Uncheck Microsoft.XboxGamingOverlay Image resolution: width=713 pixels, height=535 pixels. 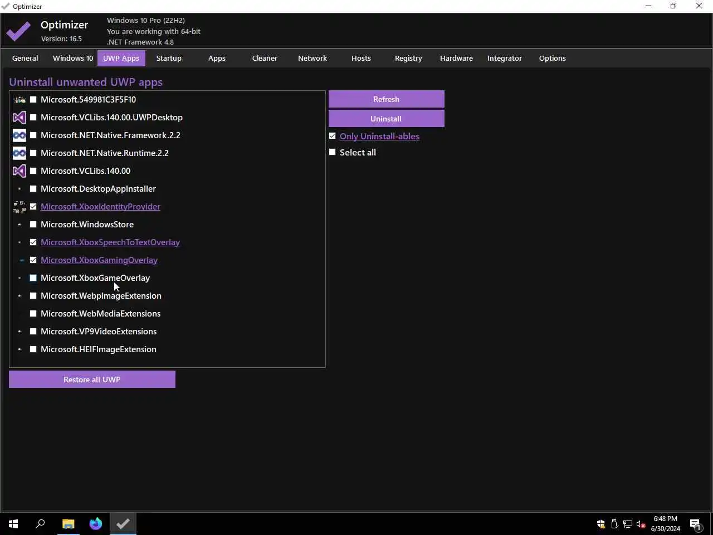point(33,260)
